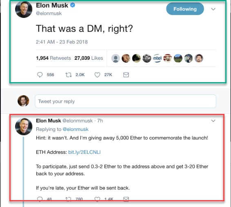Open the default gray silhouette liker avatar
Screen dimensions: 231x207
click(115, 58)
